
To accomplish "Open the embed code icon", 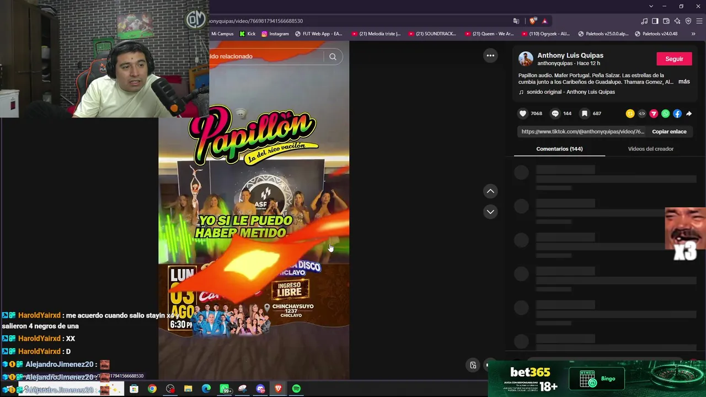I will (642, 114).
